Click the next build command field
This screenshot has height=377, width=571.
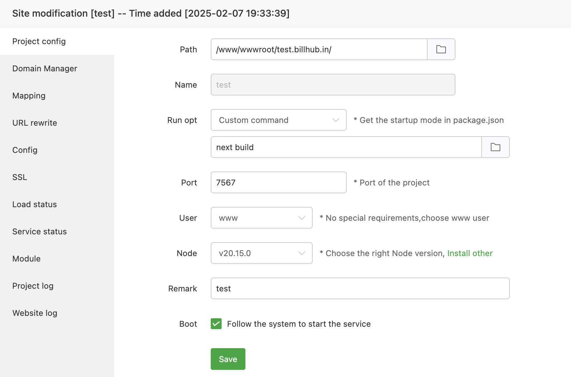point(346,147)
